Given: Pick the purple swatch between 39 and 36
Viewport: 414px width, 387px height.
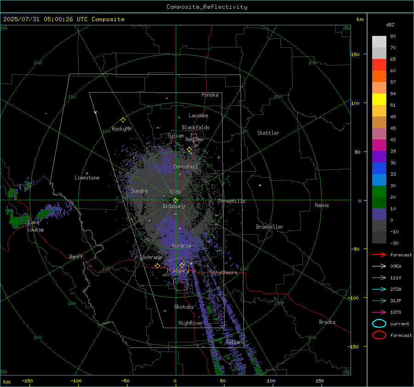Looking at the screenshot, I should click(x=379, y=156).
